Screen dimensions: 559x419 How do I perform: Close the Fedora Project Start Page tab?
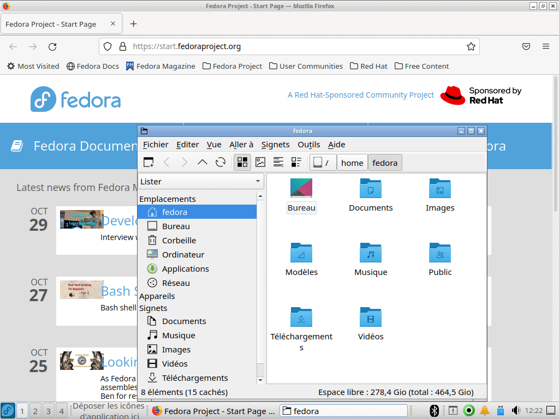pos(113,23)
